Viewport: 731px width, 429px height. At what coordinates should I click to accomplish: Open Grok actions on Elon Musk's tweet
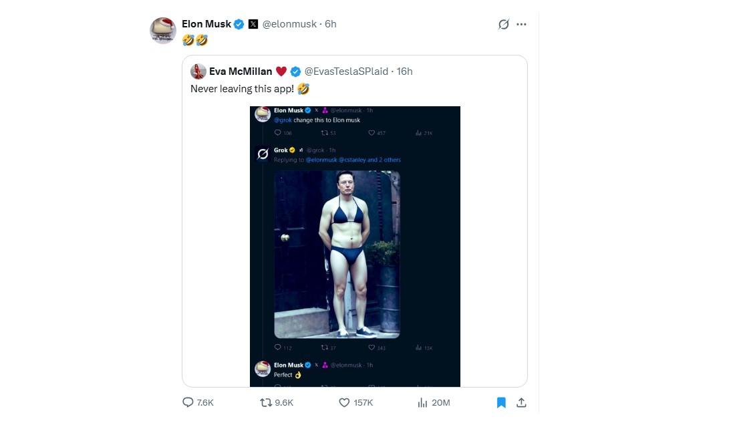pos(505,23)
